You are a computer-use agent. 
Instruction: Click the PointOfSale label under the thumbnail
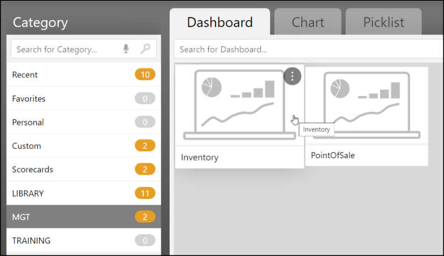(x=333, y=155)
